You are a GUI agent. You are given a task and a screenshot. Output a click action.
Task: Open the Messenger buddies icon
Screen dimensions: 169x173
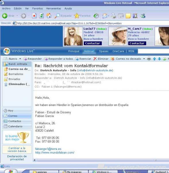point(143,16)
